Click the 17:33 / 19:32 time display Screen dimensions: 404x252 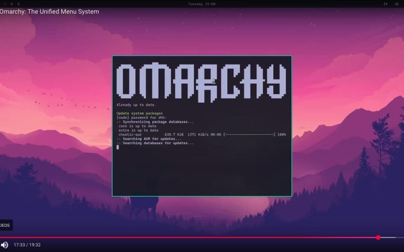coord(27,245)
